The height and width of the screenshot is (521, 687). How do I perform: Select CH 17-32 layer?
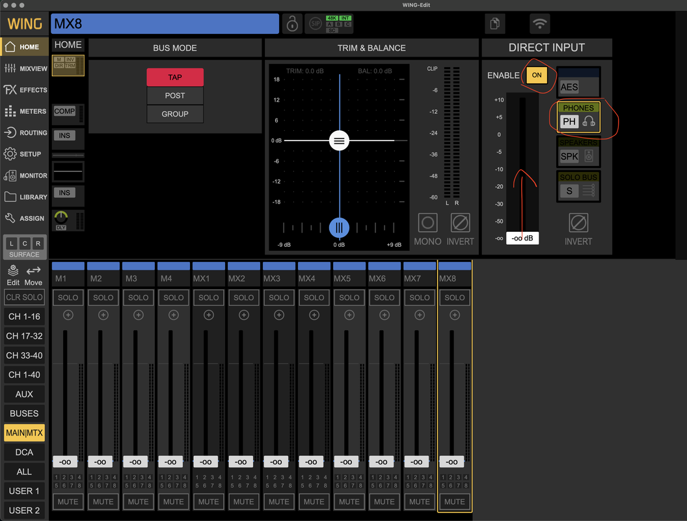[25, 336]
